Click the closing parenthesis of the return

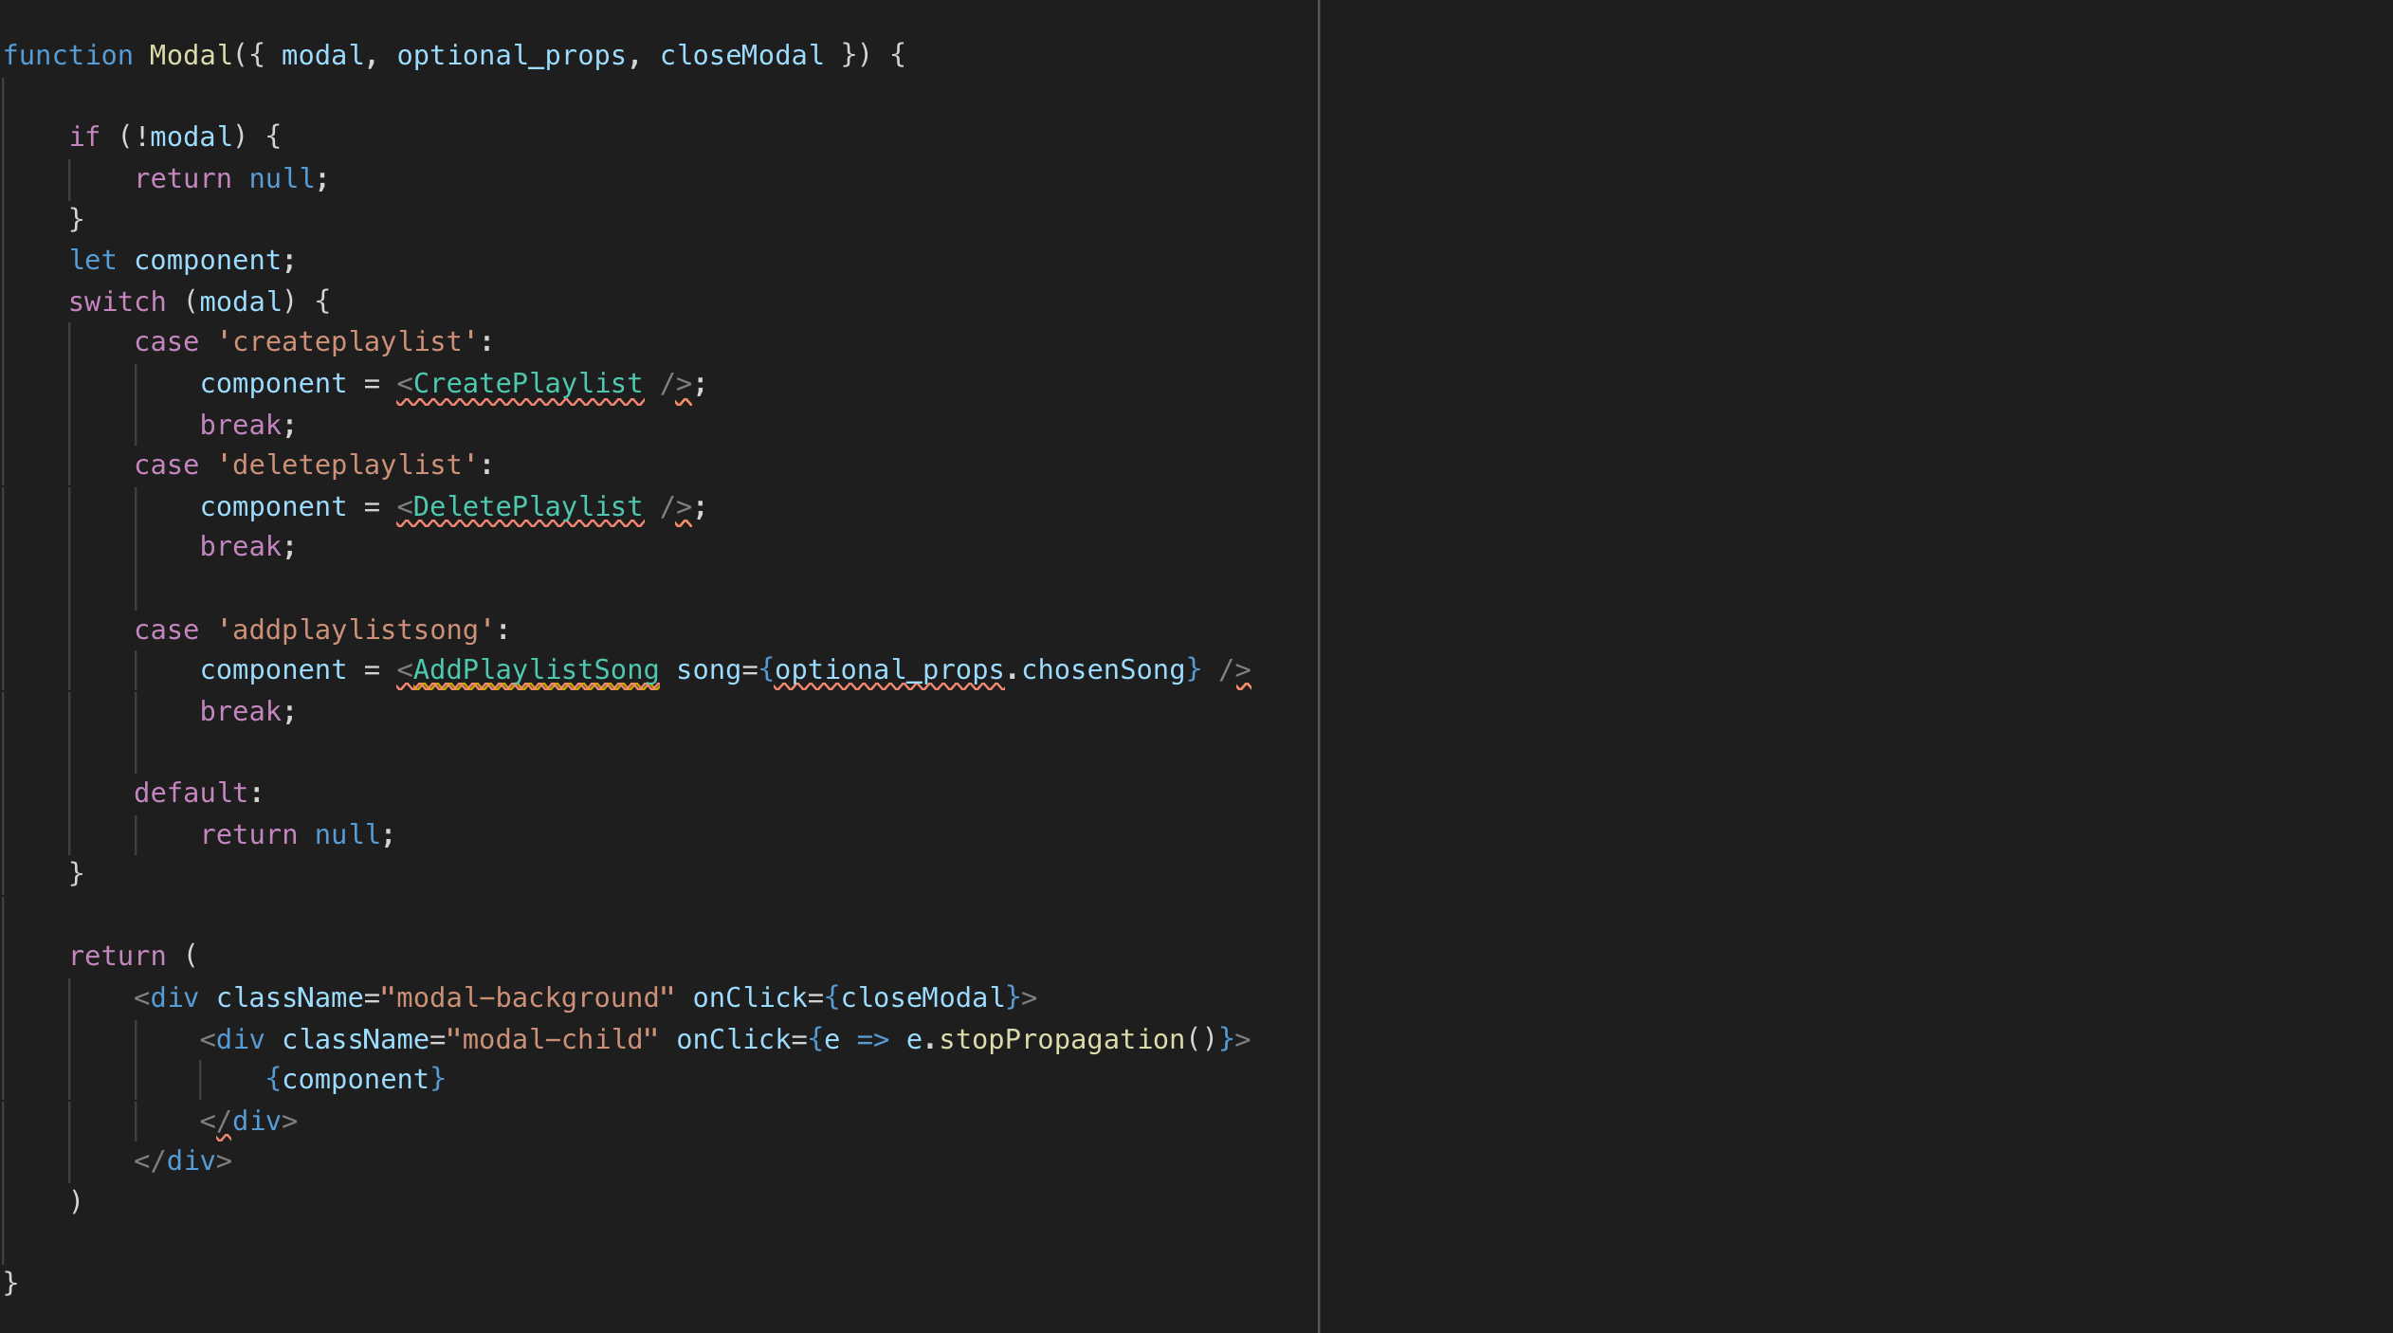[76, 1202]
